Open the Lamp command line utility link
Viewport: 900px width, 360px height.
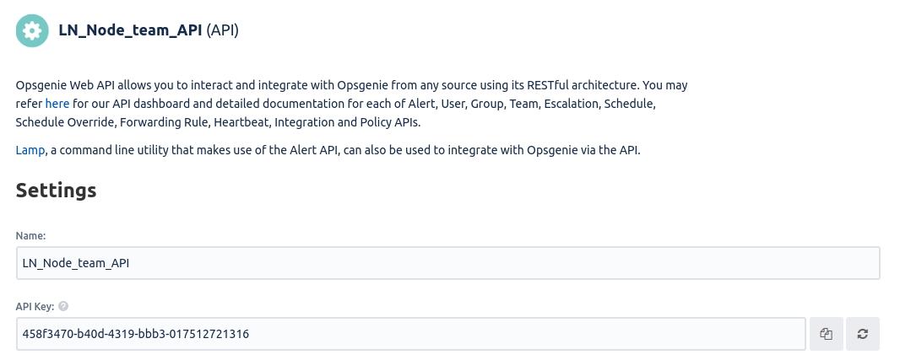tap(30, 150)
